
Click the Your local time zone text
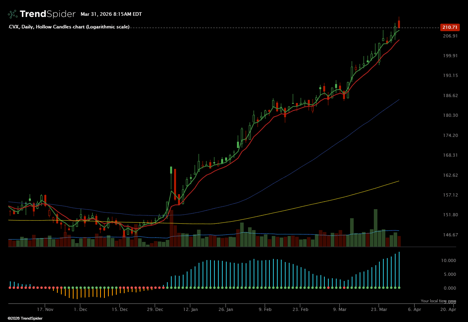(438, 301)
